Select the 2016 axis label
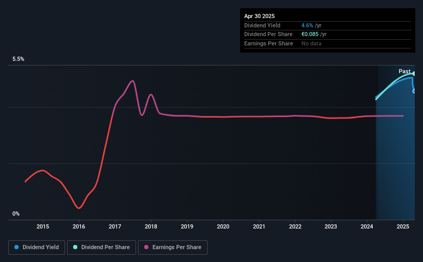The width and height of the screenshot is (423, 262). [x=79, y=226]
